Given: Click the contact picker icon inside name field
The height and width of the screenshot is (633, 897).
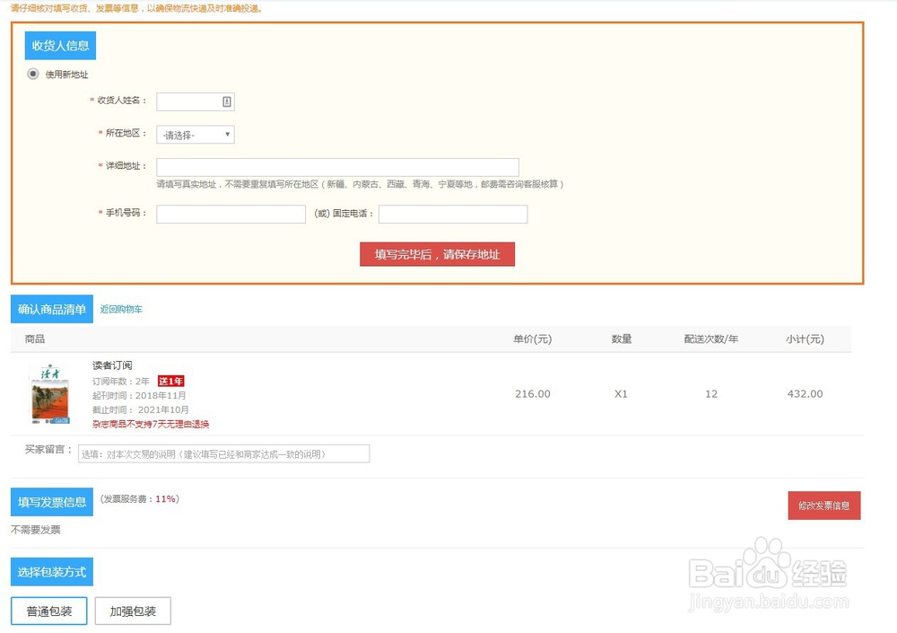Looking at the screenshot, I should pos(226,101).
